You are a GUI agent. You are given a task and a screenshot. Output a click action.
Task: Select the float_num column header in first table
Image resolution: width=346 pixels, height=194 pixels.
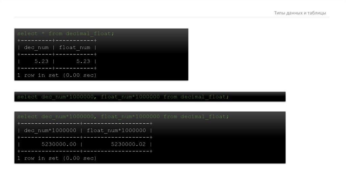75,47
